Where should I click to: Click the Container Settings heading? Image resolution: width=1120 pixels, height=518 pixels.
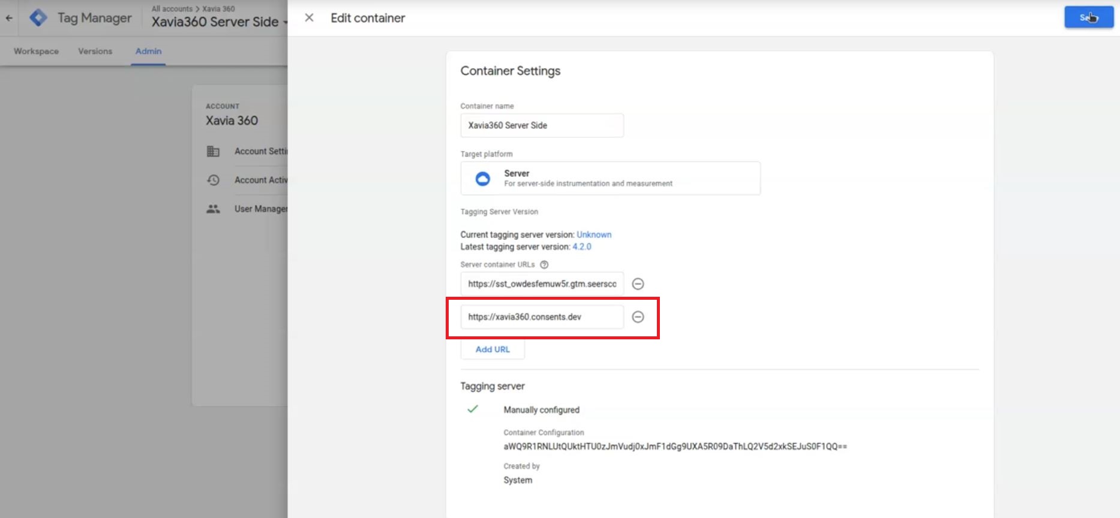510,71
